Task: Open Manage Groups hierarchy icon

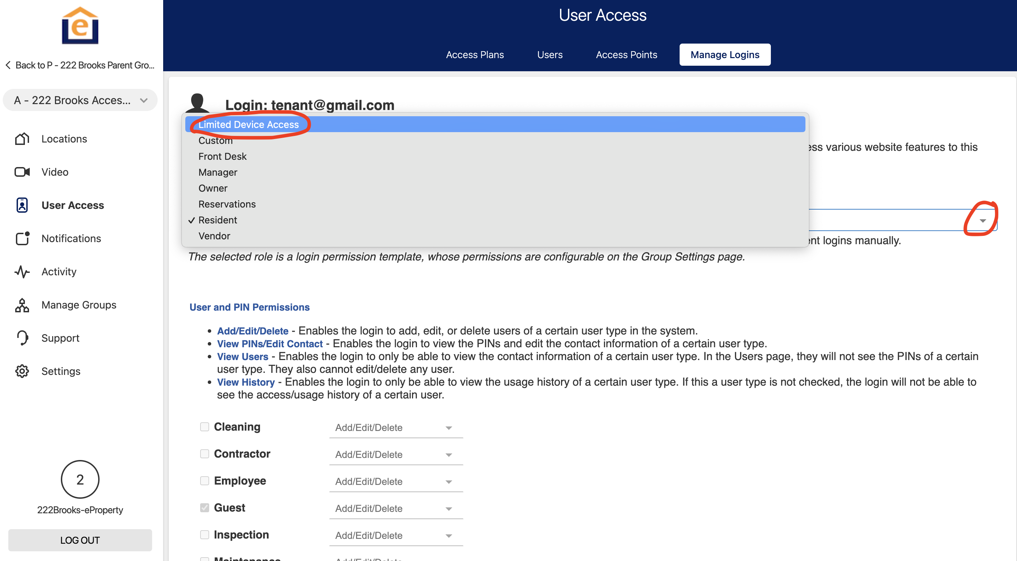Action: [22, 305]
